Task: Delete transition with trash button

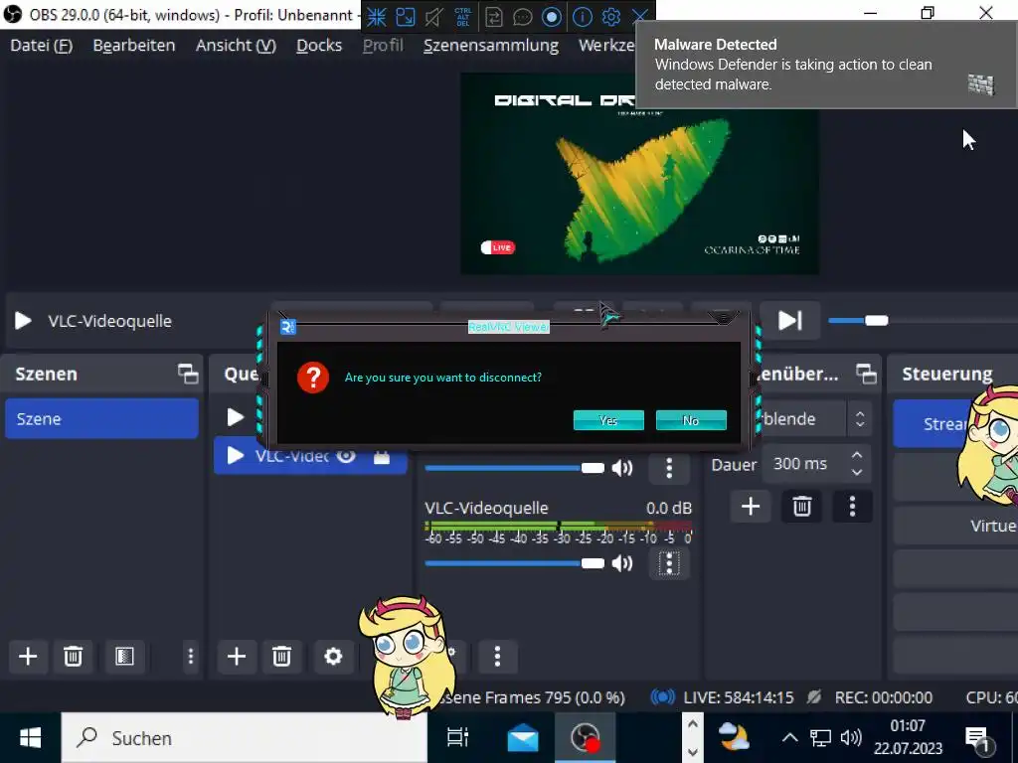Action: click(802, 506)
